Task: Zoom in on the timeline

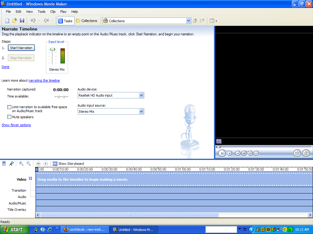Action: coord(21,164)
